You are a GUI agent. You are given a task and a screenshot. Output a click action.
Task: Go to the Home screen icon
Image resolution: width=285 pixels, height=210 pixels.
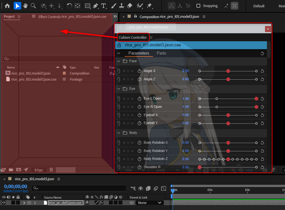coord(7,6)
